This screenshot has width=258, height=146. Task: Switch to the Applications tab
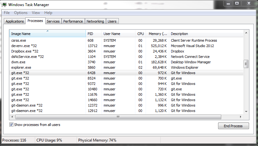[x=15, y=21]
